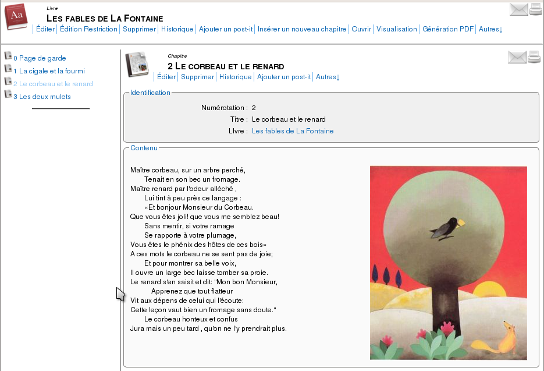Image resolution: width=544 pixels, height=371 pixels.
Task: Show the chapter's Historique
Action: click(236, 77)
